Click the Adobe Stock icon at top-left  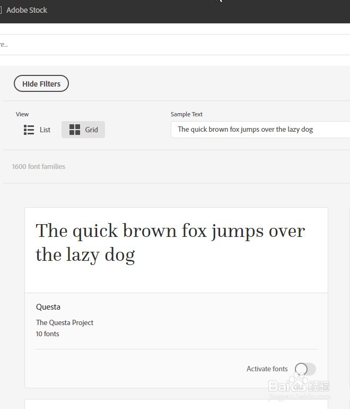coord(1,10)
